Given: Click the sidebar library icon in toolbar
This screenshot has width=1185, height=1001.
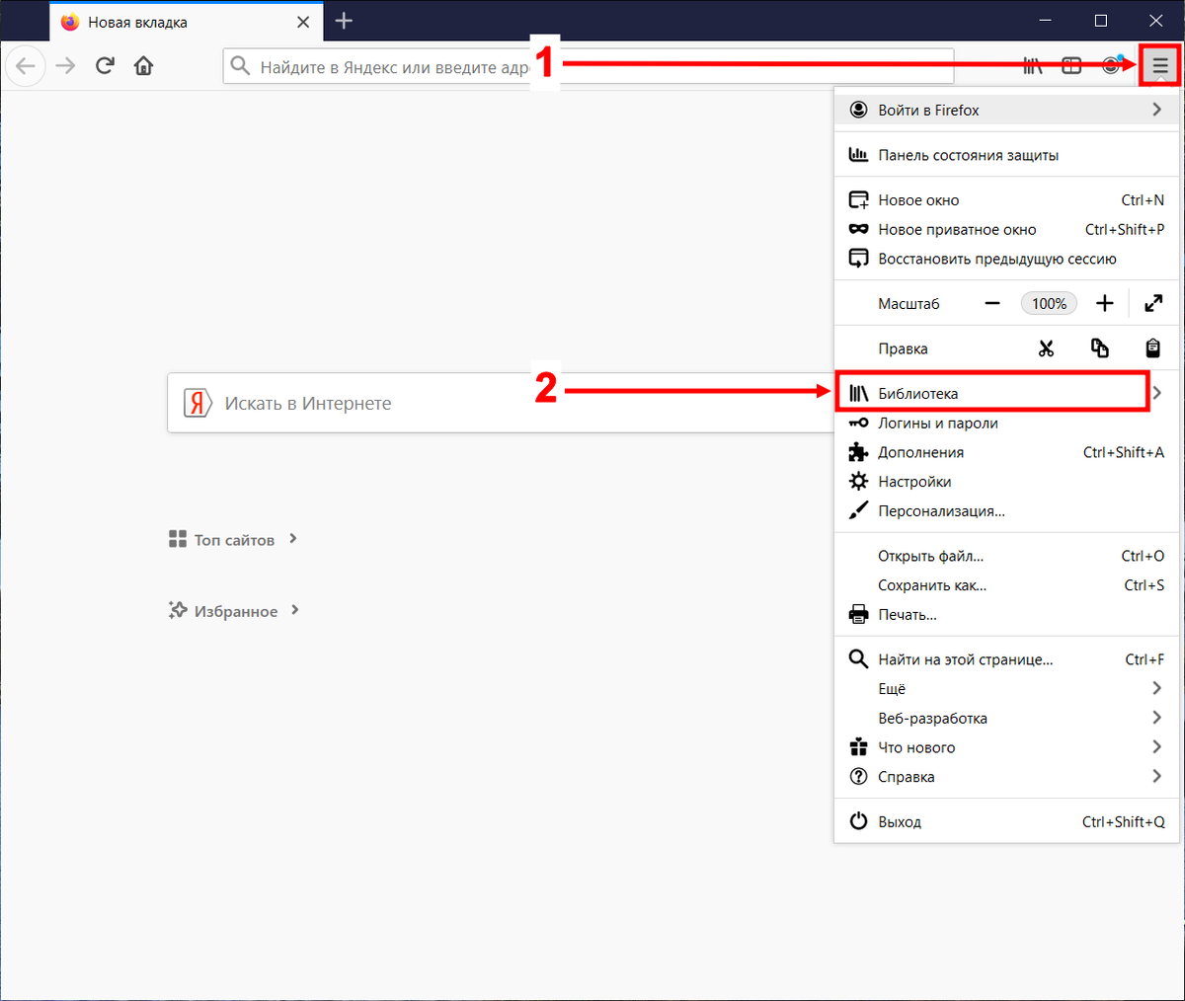Looking at the screenshot, I should pos(1033,65).
